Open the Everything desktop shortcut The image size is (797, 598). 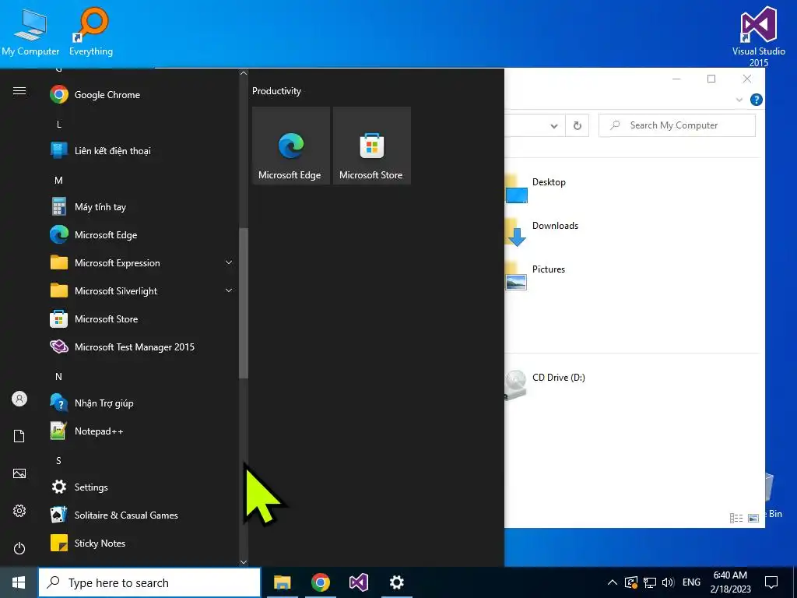point(92,32)
